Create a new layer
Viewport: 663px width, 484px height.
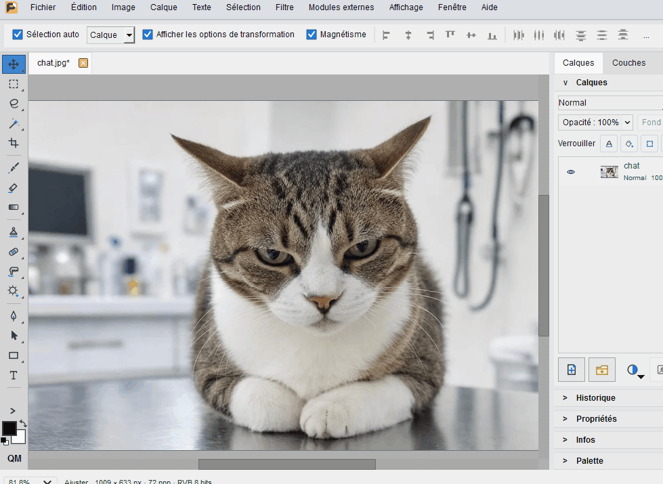[572, 370]
